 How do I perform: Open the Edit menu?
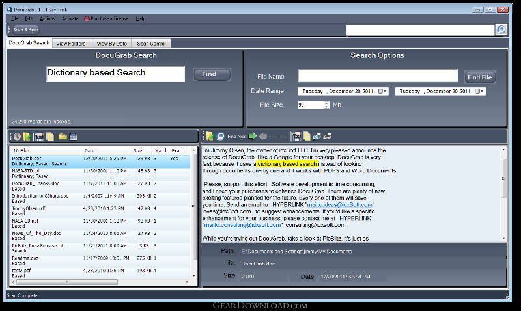(x=29, y=19)
